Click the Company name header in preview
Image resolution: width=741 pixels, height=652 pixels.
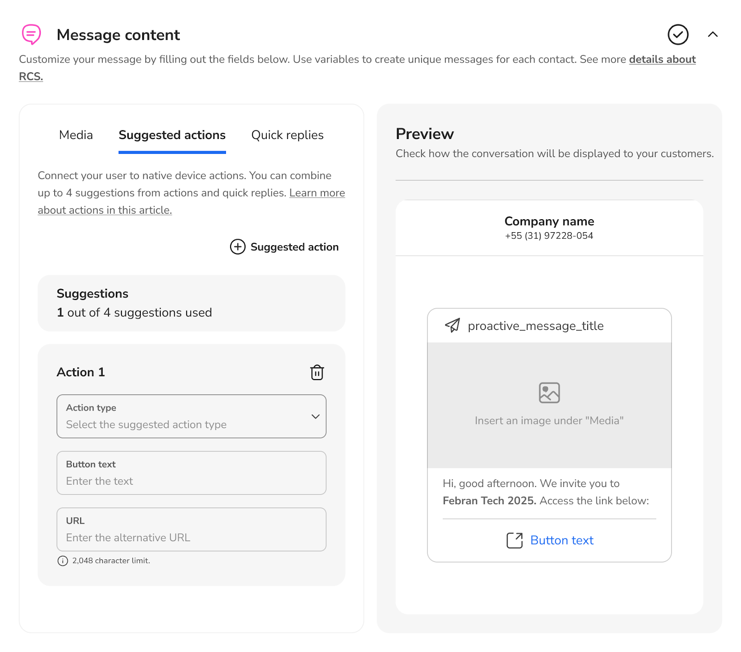(x=549, y=222)
